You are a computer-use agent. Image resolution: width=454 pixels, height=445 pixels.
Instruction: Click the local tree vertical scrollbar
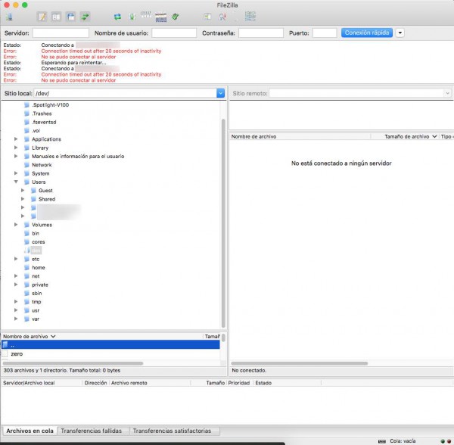point(223,223)
